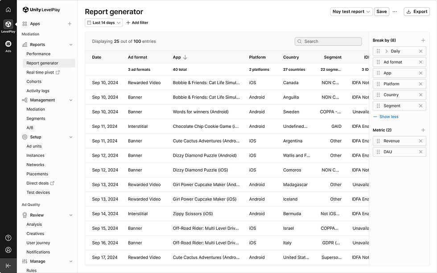
Task: Click drag handle next to Country
Action: click(x=378, y=95)
